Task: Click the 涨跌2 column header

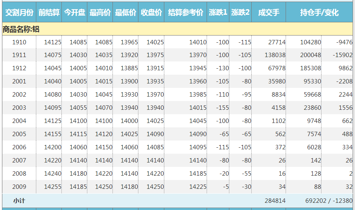Action: pos(241,13)
